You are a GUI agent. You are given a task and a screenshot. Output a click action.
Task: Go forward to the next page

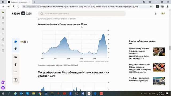(9, 7)
